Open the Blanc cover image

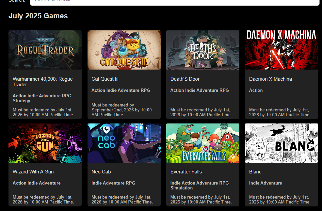[281, 143]
